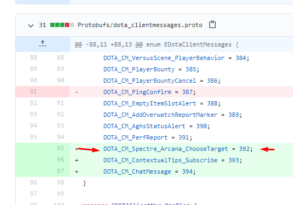Click the added line number 96
The height and width of the screenshot is (205, 293).
tap(61, 160)
